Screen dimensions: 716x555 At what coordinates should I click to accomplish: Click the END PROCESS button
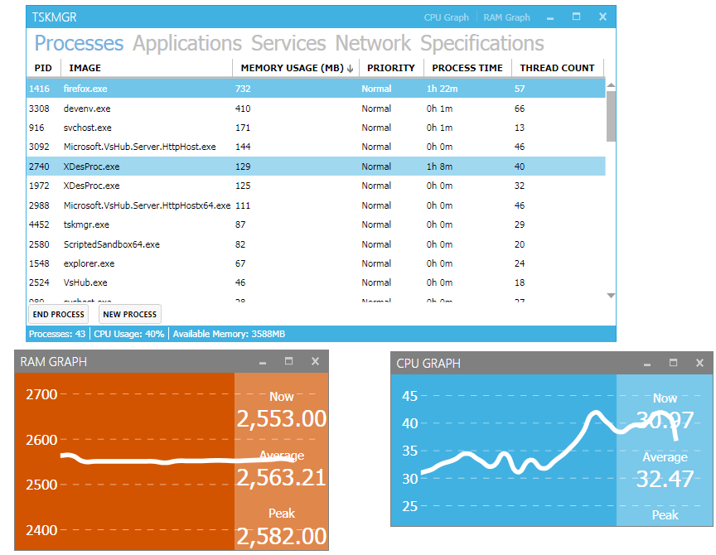pos(59,314)
